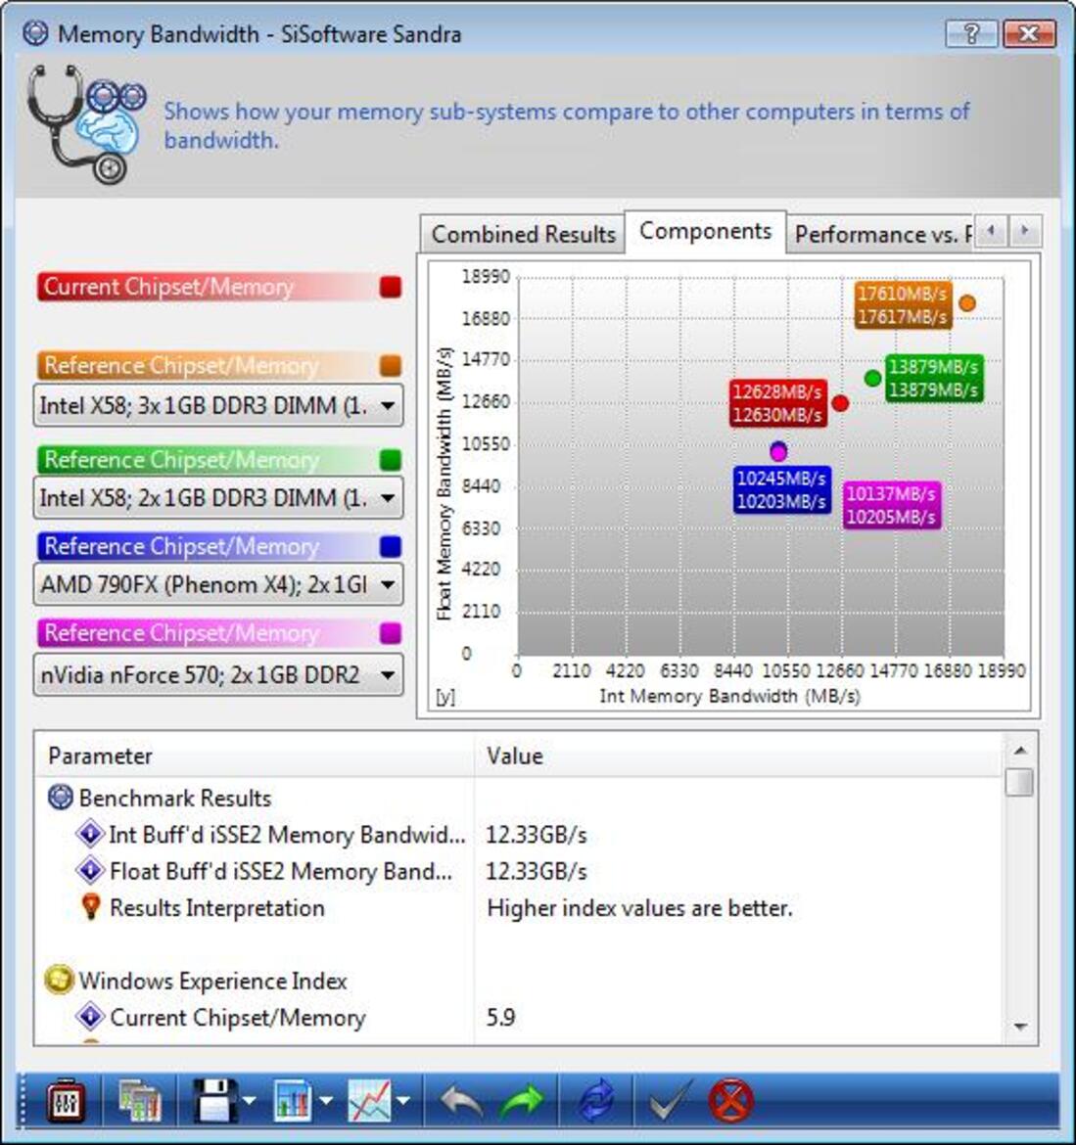This screenshot has height=1145, width=1076.
Task: Click the red 12628MB/s data point
Action: [x=840, y=403]
